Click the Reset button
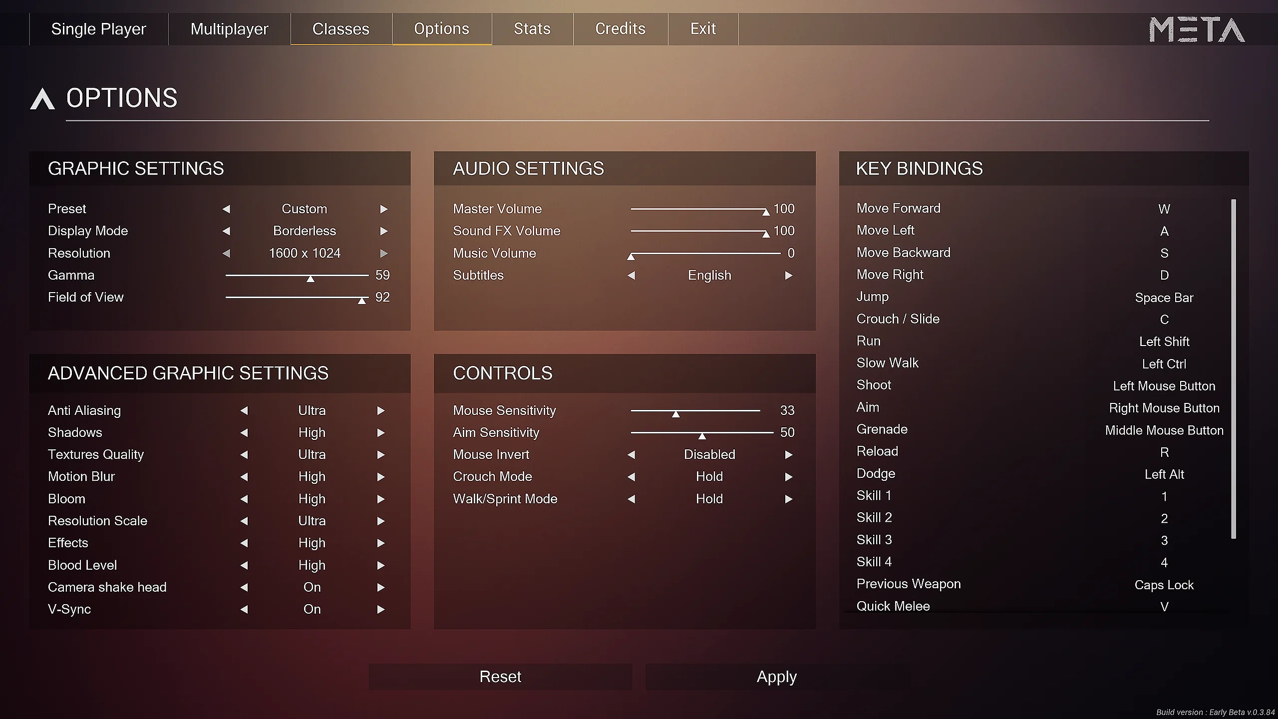This screenshot has width=1278, height=719. 500,677
